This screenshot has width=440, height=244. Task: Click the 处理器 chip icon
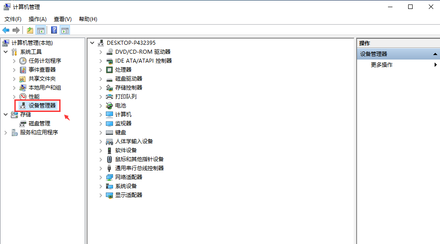(x=109, y=70)
